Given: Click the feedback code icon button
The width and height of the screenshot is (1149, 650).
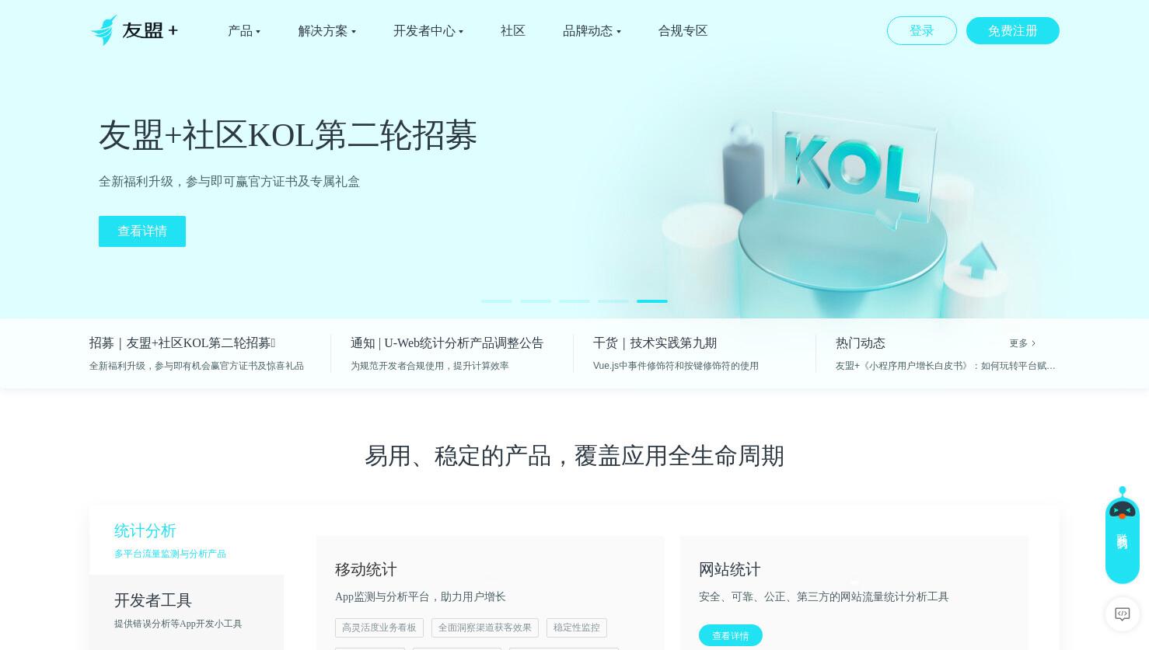Looking at the screenshot, I should [x=1122, y=614].
